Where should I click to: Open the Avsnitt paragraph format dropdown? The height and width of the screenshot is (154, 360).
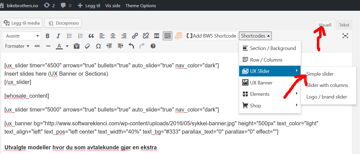pos(22,36)
